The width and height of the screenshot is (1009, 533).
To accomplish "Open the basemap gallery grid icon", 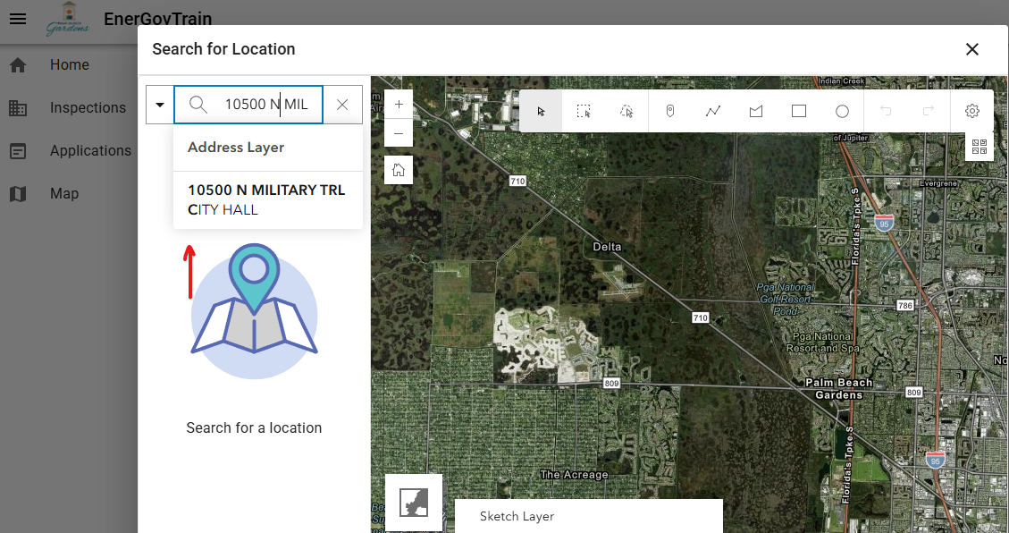I will tap(979, 148).
